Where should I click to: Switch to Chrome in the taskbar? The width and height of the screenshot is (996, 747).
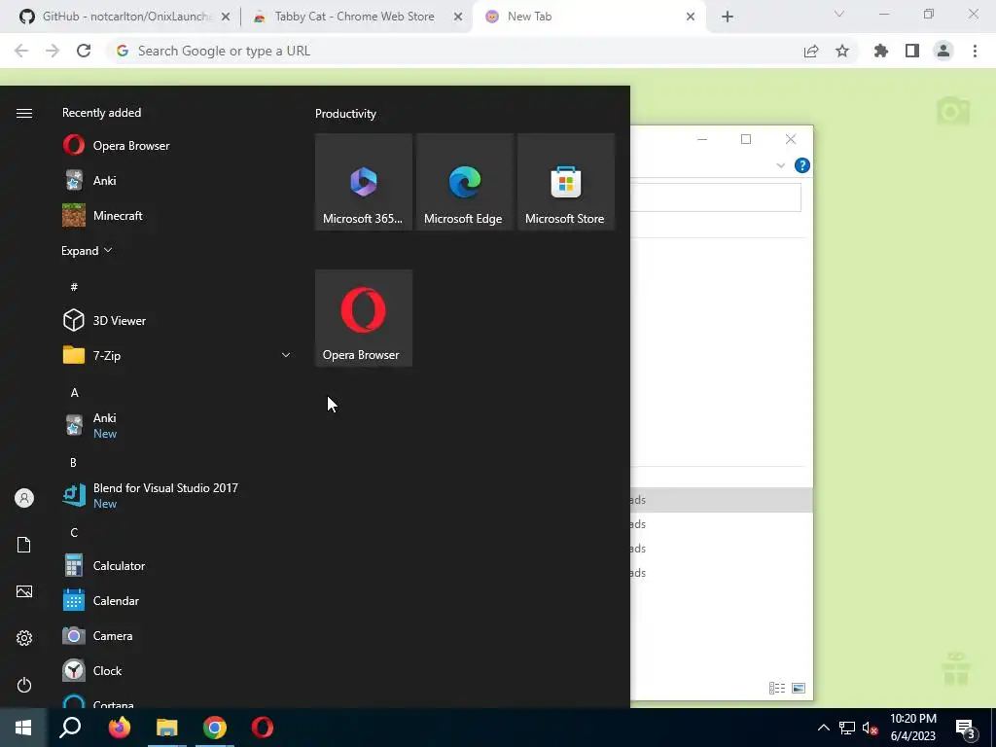click(x=215, y=728)
